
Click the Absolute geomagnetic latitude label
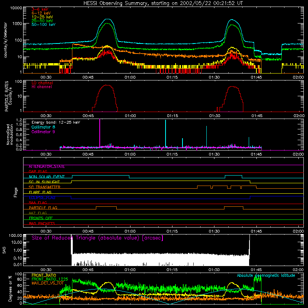click(266, 276)
